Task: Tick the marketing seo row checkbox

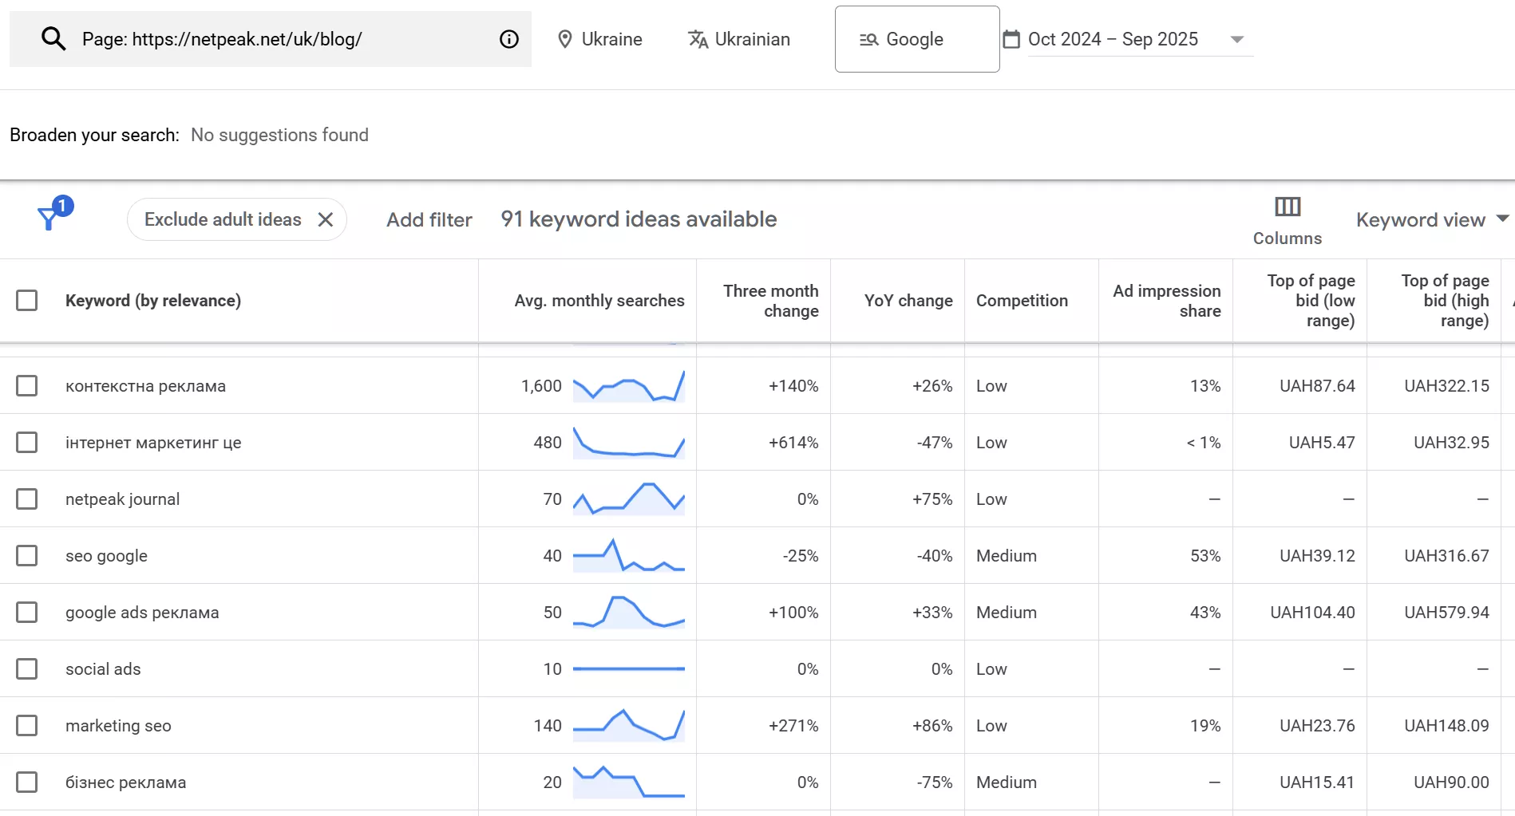Action: [27, 726]
